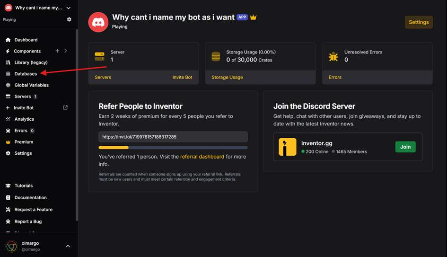Open the Dashboard menu item
447x257 pixels.
pos(26,40)
